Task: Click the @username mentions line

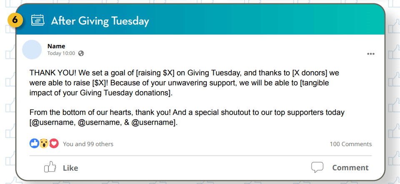Action: pyautogui.click(x=103, y=122)
